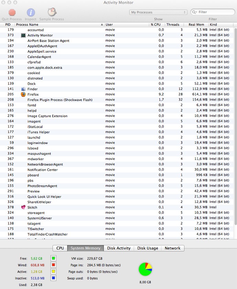Select the PhotoStreamAgent process
The width and height of the screenshot is (237, 289).
(117, 186)
